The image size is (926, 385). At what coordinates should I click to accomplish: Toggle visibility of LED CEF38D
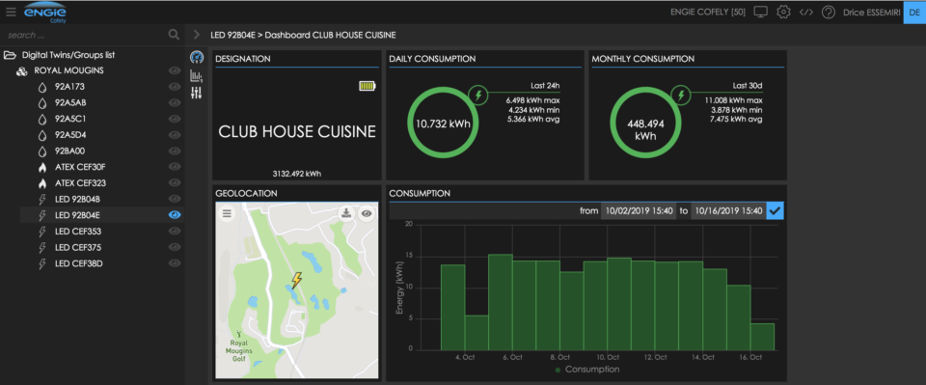coord(175,263)
